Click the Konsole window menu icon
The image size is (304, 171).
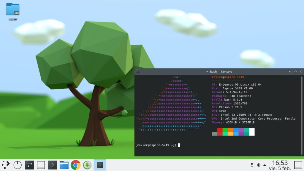(x=137, y=71)
